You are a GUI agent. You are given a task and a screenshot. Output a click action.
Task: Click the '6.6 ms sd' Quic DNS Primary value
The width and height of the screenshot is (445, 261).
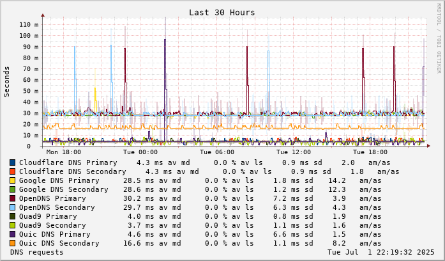coord(293,234)
